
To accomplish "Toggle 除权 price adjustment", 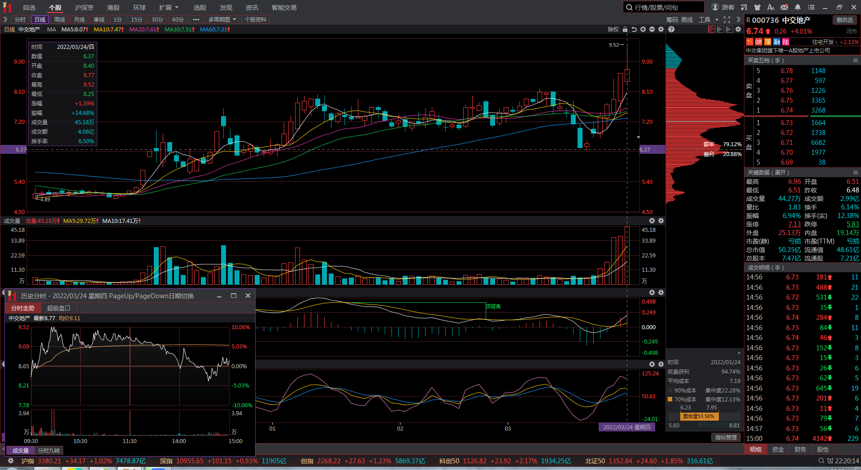I will tap(613, 29).
